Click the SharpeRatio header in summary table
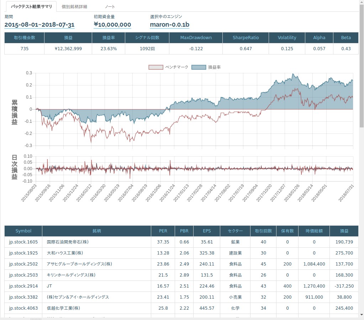Image resolution: width=364 pixels, height=320 pixels. pos(246,37)
